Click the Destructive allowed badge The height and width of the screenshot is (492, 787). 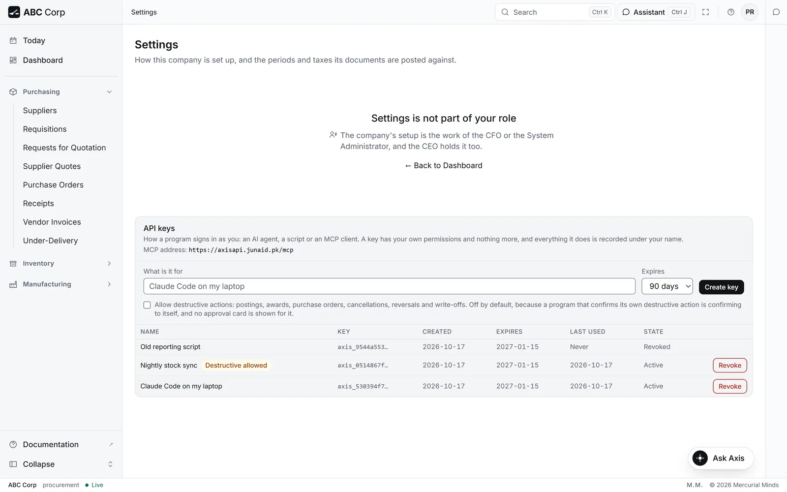236,366
